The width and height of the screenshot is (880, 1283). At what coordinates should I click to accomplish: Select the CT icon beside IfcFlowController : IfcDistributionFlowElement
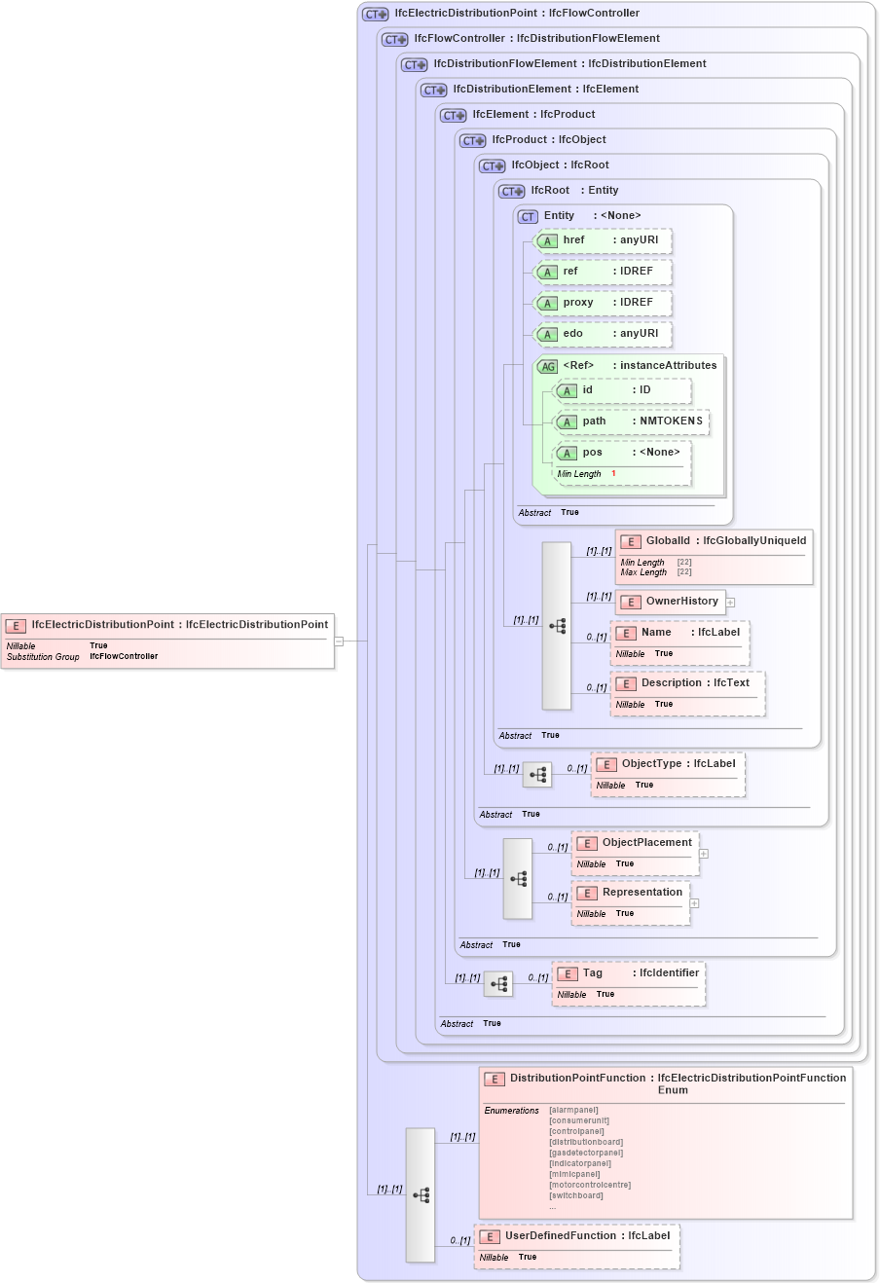(x=393, y=39)
